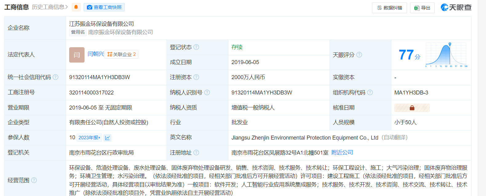Viewport: 486px width, 196px height.
Task: Click registration authority 南京市雨花台区行政审批局
Action: click(x=101, y=152)
